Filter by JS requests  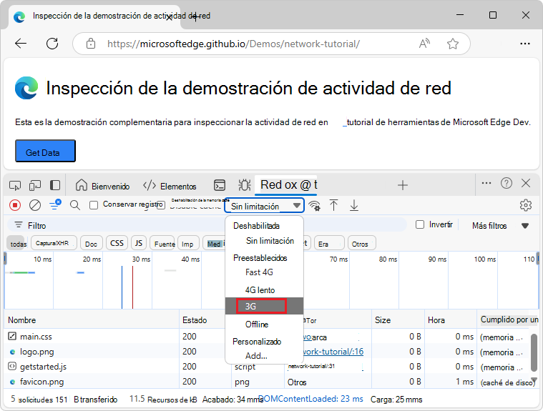click(139, 243)
